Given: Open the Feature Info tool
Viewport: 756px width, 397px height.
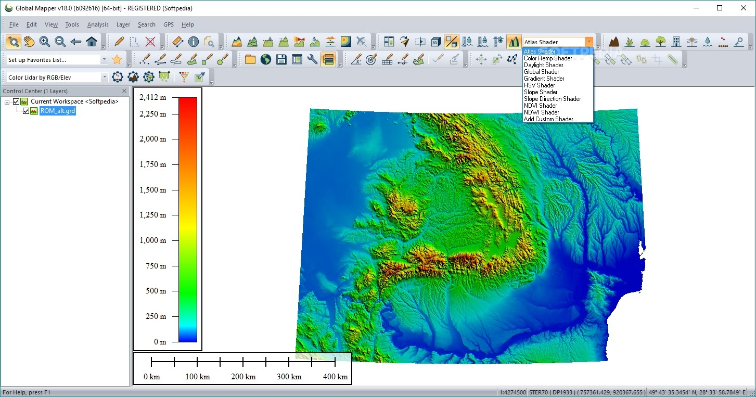Looking at the screenshot, I should 194,42.
